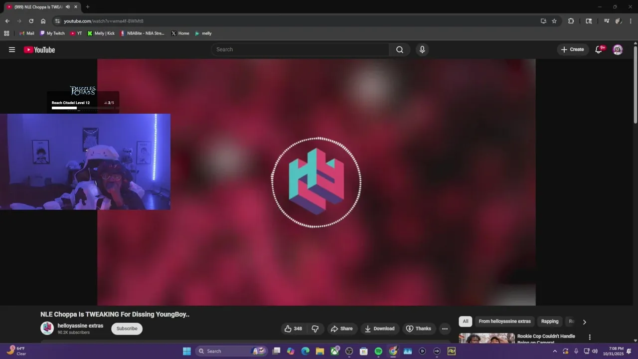Open X Home bookmark
Viewport: 638px width, 359px height.
coord(180,33)
